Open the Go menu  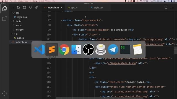pos(30,1)
